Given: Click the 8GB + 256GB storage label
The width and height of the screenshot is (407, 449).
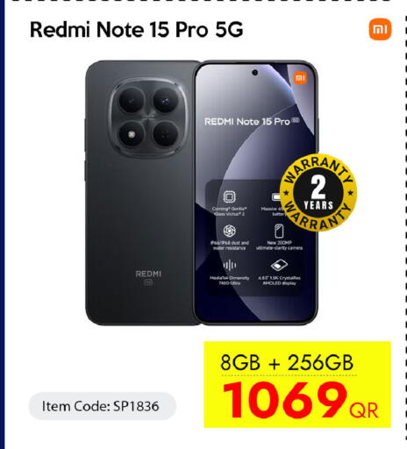Looking at the screenshot, I should click(287, 362).
